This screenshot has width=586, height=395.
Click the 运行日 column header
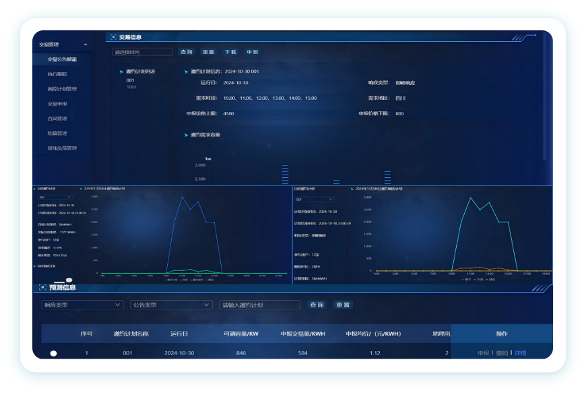[x=179, y=334]
